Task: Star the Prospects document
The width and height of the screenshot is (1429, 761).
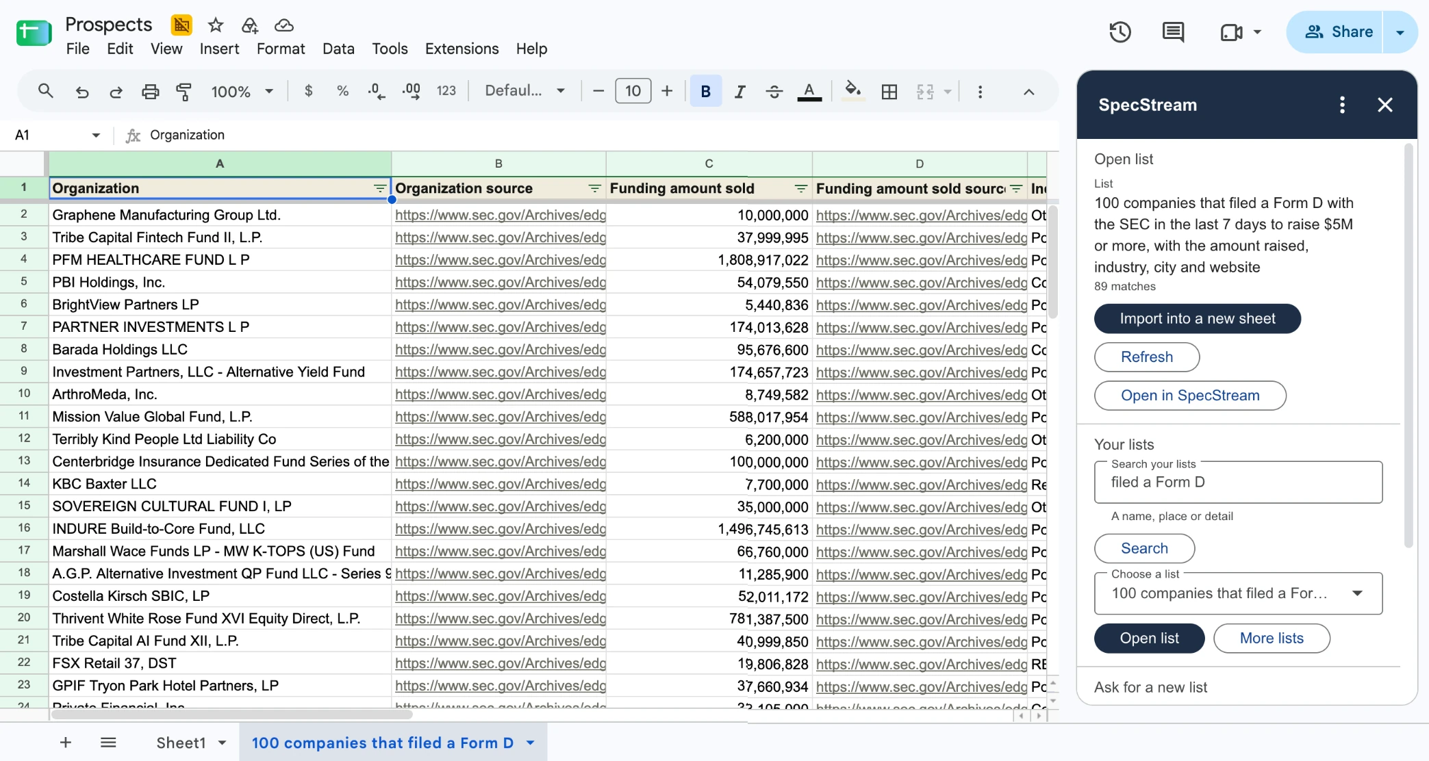Action: pos(216,25)
